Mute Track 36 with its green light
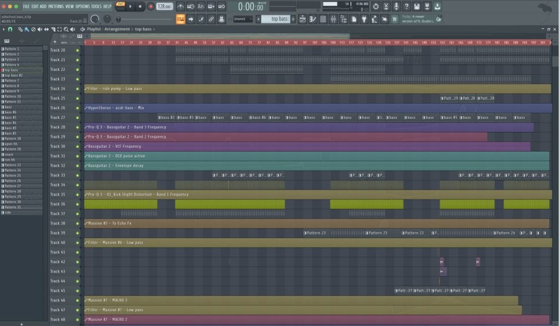The height and width of the screenshot is (326, 559). click(x=78, y=204)
